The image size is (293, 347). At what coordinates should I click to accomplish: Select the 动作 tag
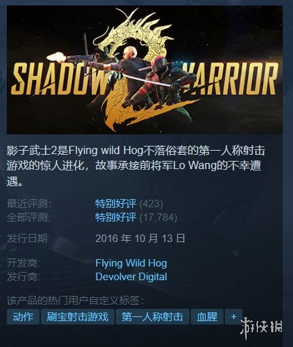coord(23,316)
